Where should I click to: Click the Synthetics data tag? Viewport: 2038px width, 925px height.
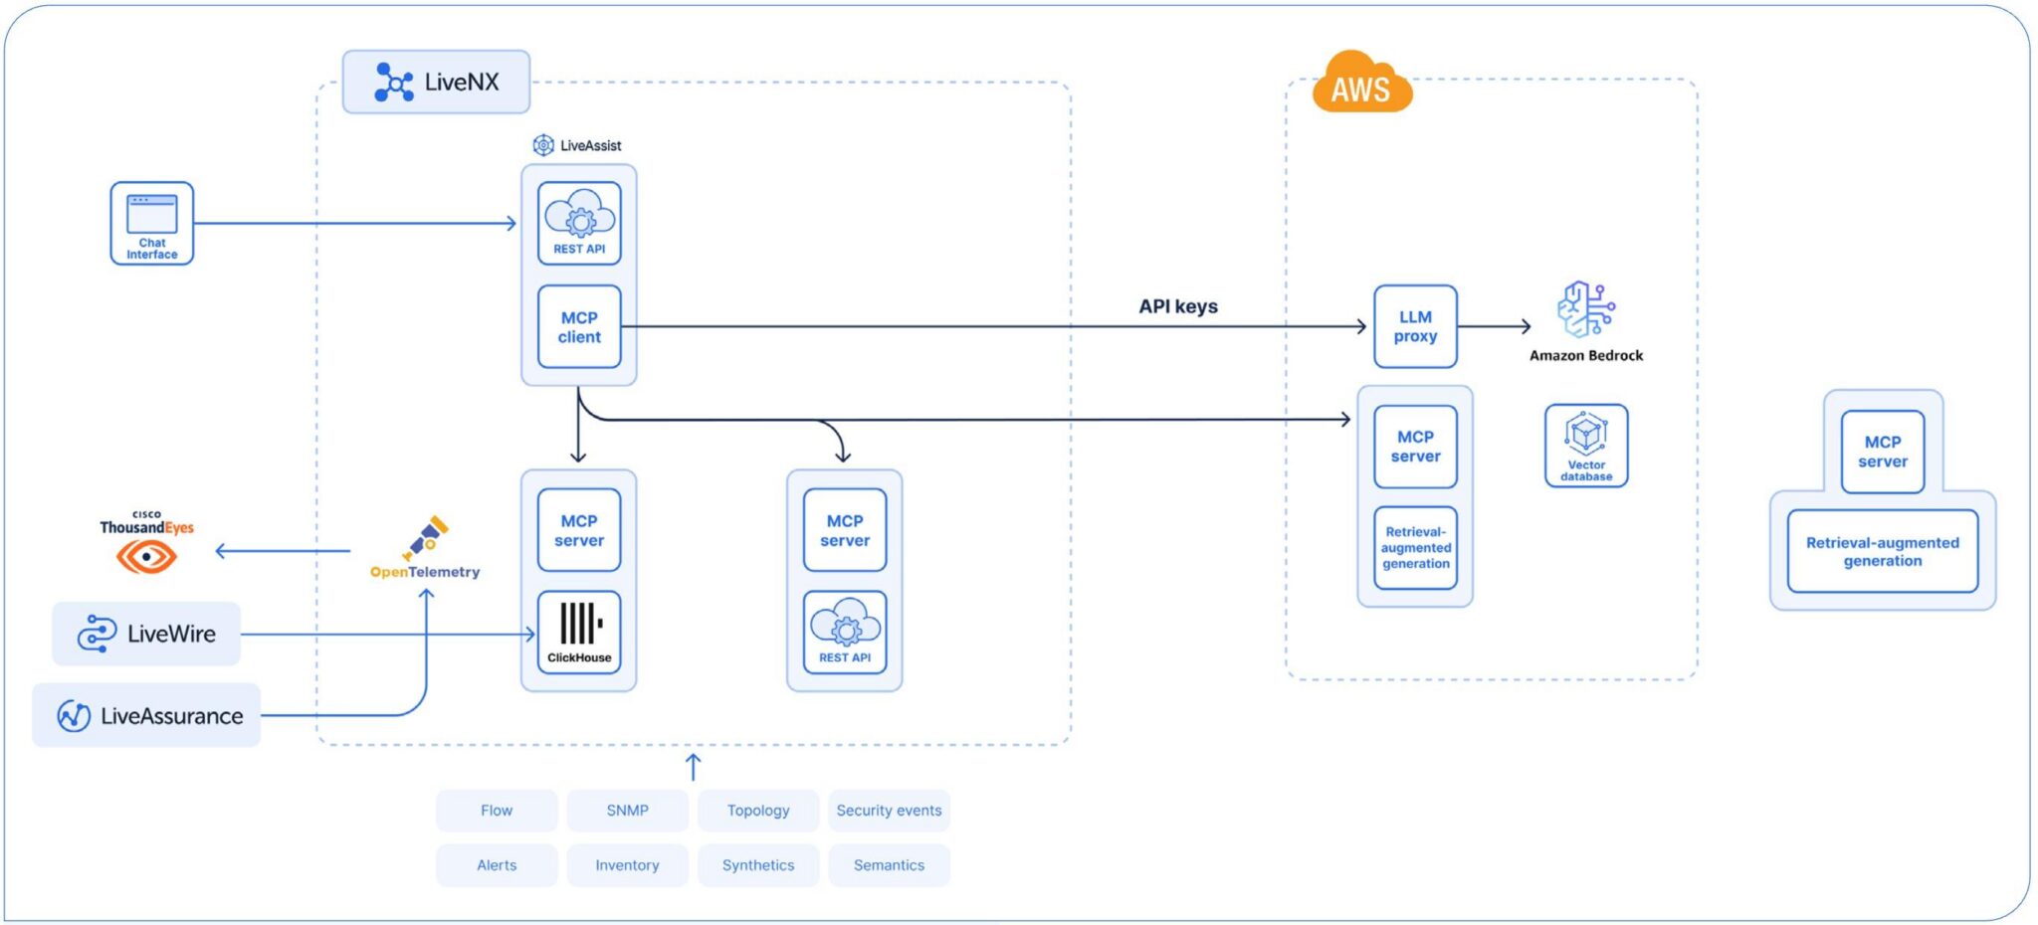click(758, 865)
